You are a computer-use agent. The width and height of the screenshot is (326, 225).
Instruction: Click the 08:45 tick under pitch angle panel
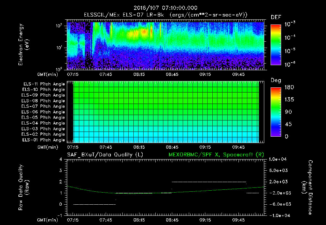pyautogui.click(x=172, y=147)
